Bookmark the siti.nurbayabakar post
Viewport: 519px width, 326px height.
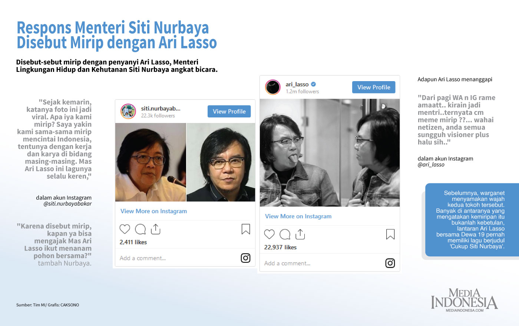click(x=246, y=229)
